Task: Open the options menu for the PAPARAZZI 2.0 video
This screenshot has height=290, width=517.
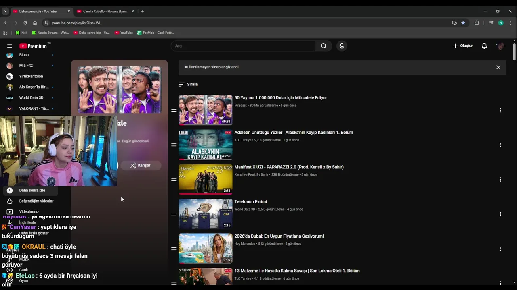Action: tap(500, 180)
